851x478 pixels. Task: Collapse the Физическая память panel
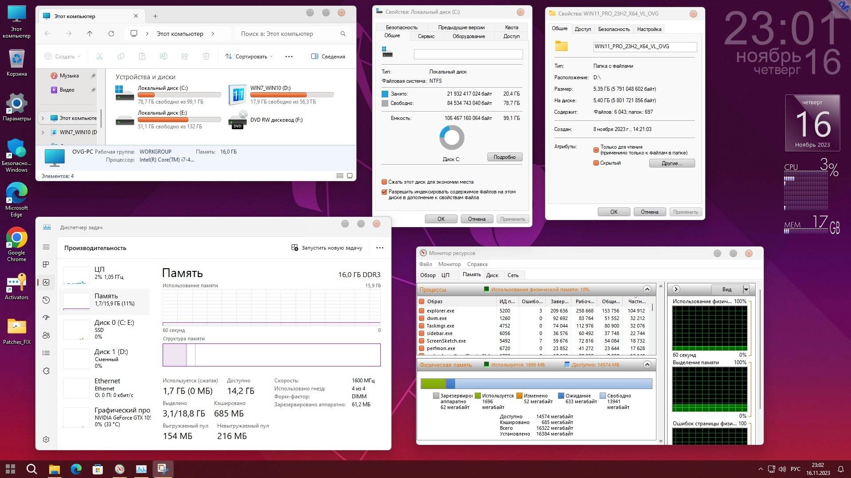click(x=647, y=364)
